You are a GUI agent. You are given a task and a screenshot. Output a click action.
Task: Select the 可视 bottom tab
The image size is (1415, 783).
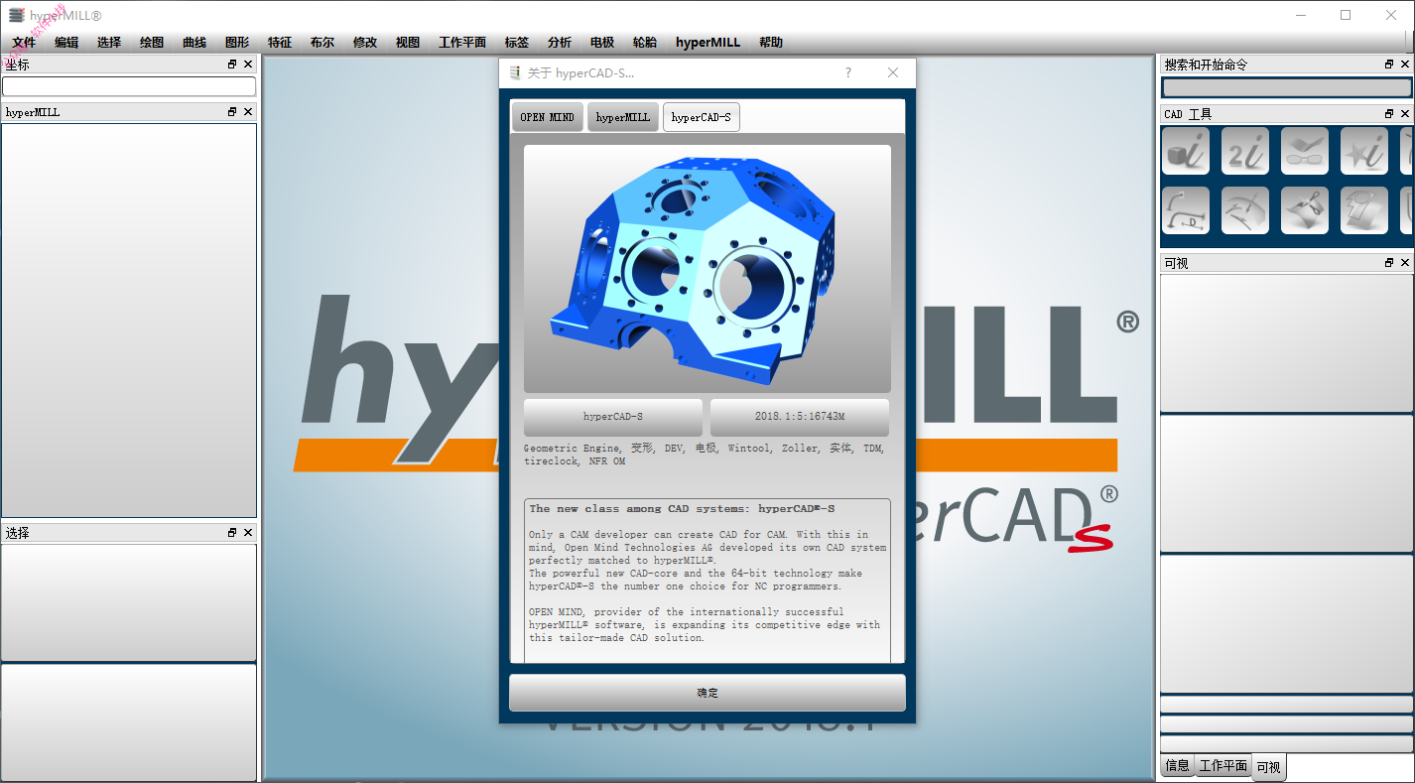point(1269,767)
